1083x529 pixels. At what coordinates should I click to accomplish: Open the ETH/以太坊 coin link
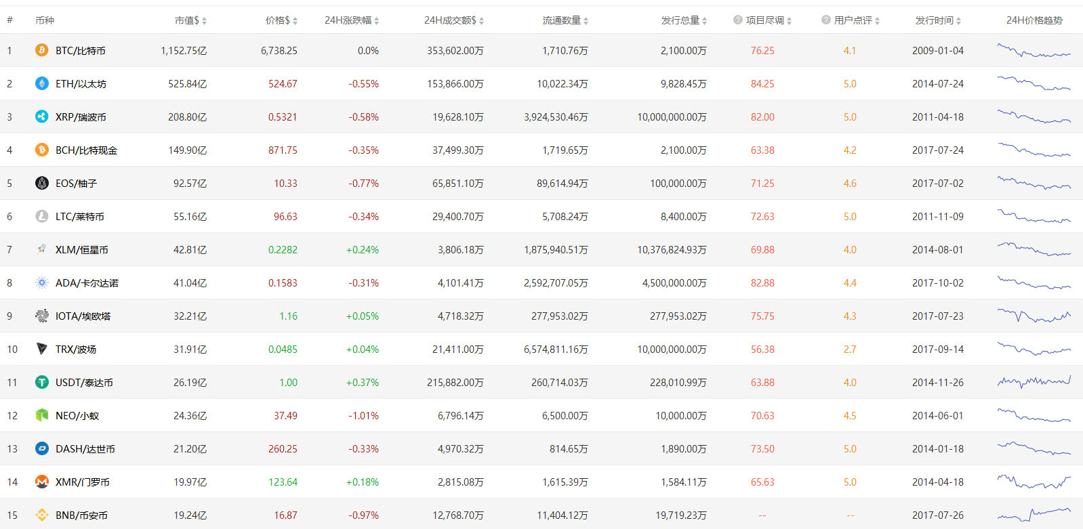click(81, 84)
